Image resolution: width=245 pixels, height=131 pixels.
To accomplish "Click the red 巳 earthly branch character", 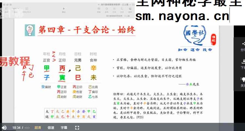I will tap(78, 77).
